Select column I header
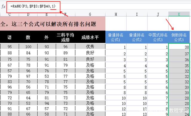The image size is (191, 116). click(x=137, y=14)
